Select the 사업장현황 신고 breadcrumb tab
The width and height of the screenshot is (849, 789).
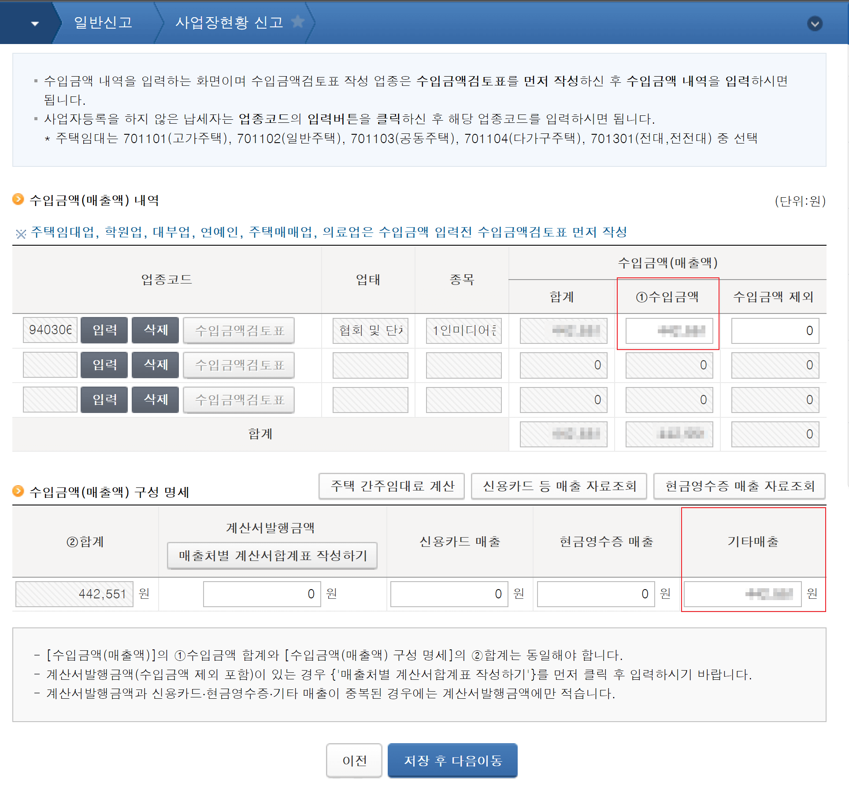point(229,22)
